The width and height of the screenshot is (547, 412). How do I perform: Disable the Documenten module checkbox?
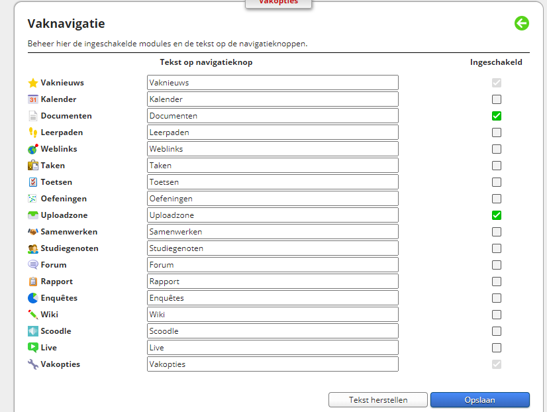click(x=497, y=116)
